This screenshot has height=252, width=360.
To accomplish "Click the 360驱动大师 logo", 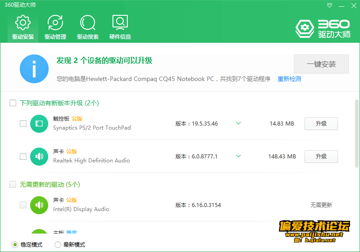I will (x=323, y=29).
